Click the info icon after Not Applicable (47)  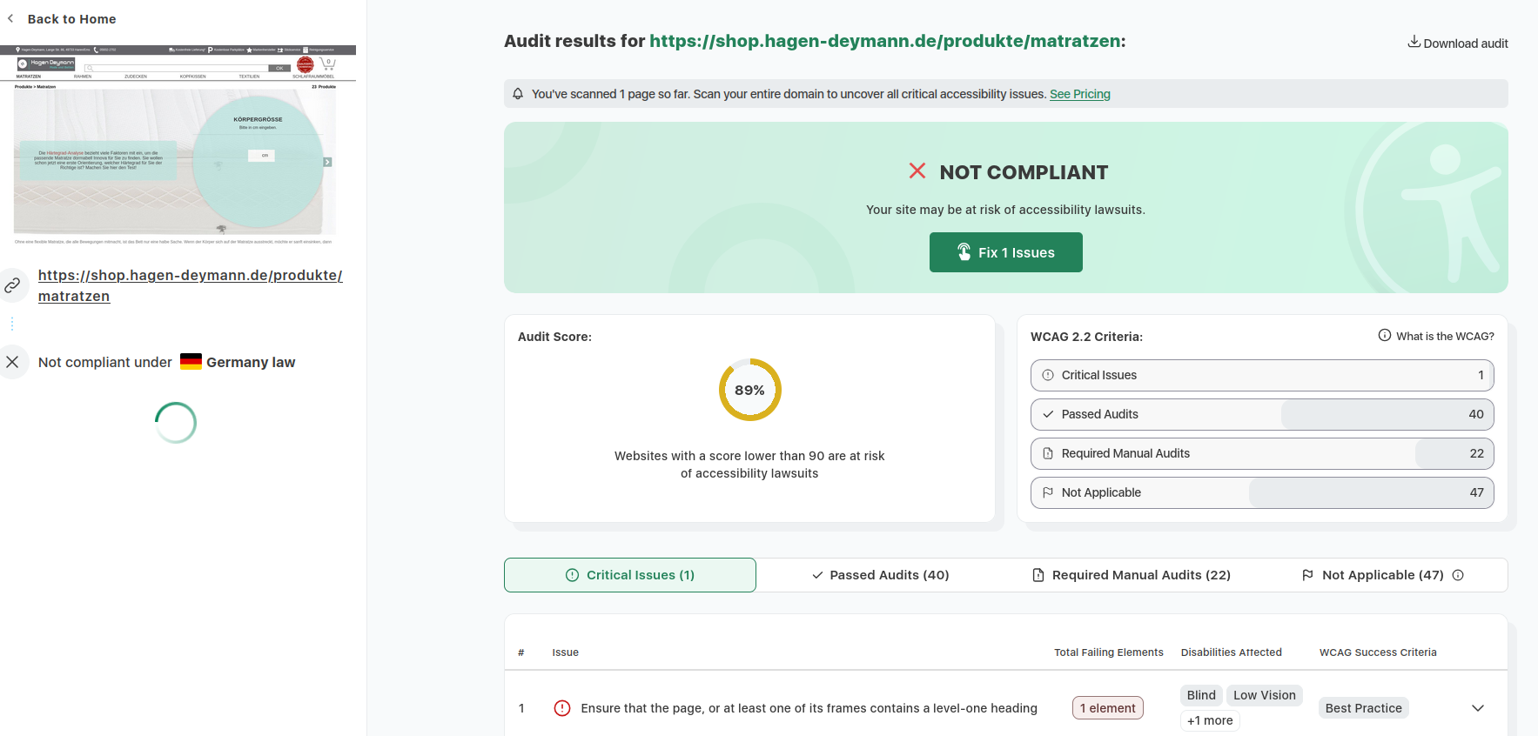click(x=1458, y=575)
